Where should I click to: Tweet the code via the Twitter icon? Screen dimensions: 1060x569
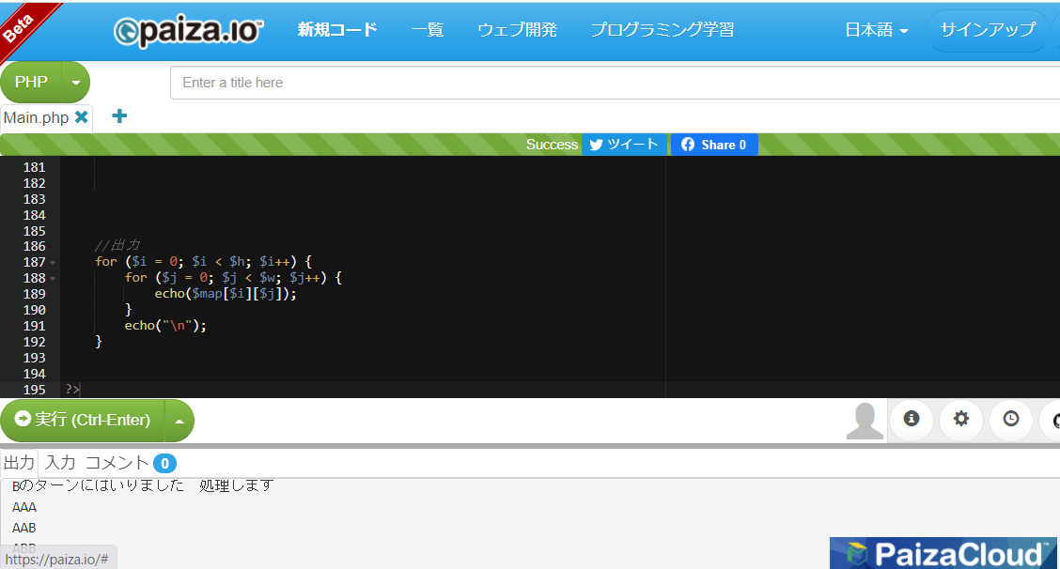(x=624, y=144)
